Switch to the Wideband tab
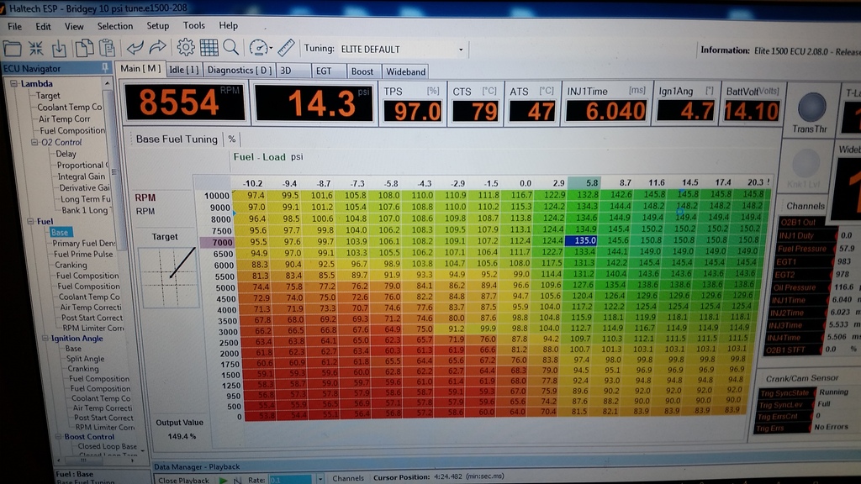Viewport: 861px width, 484px height. click(405, 71)
